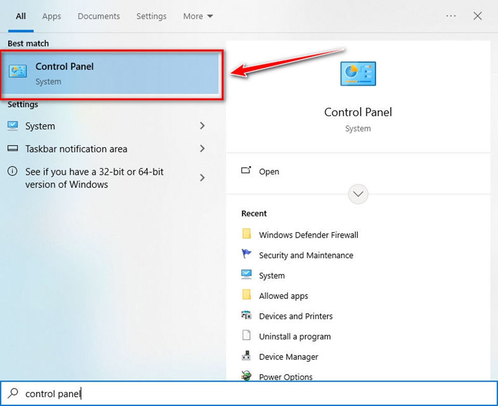Click Open under Control Panel preview

(269, 171)
